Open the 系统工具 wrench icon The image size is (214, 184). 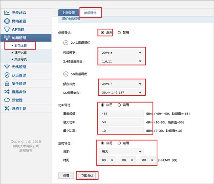pyautogui.click(x=7, y=108)
